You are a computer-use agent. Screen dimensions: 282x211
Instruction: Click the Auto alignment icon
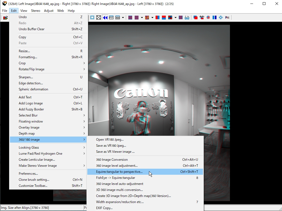(202, 17)
